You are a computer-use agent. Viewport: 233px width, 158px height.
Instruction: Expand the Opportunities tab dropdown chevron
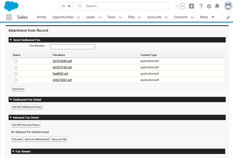(x=78, y=17)
